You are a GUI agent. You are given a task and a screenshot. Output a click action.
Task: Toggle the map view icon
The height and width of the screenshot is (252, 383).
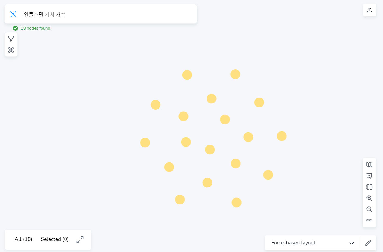(x=369, y=164)
